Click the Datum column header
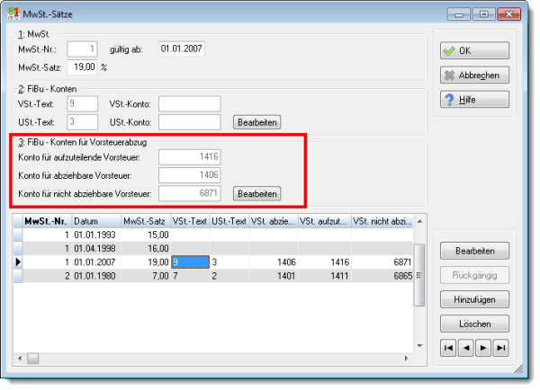The height and width of the screenshot is (390, 540). (x=96, y=221)
